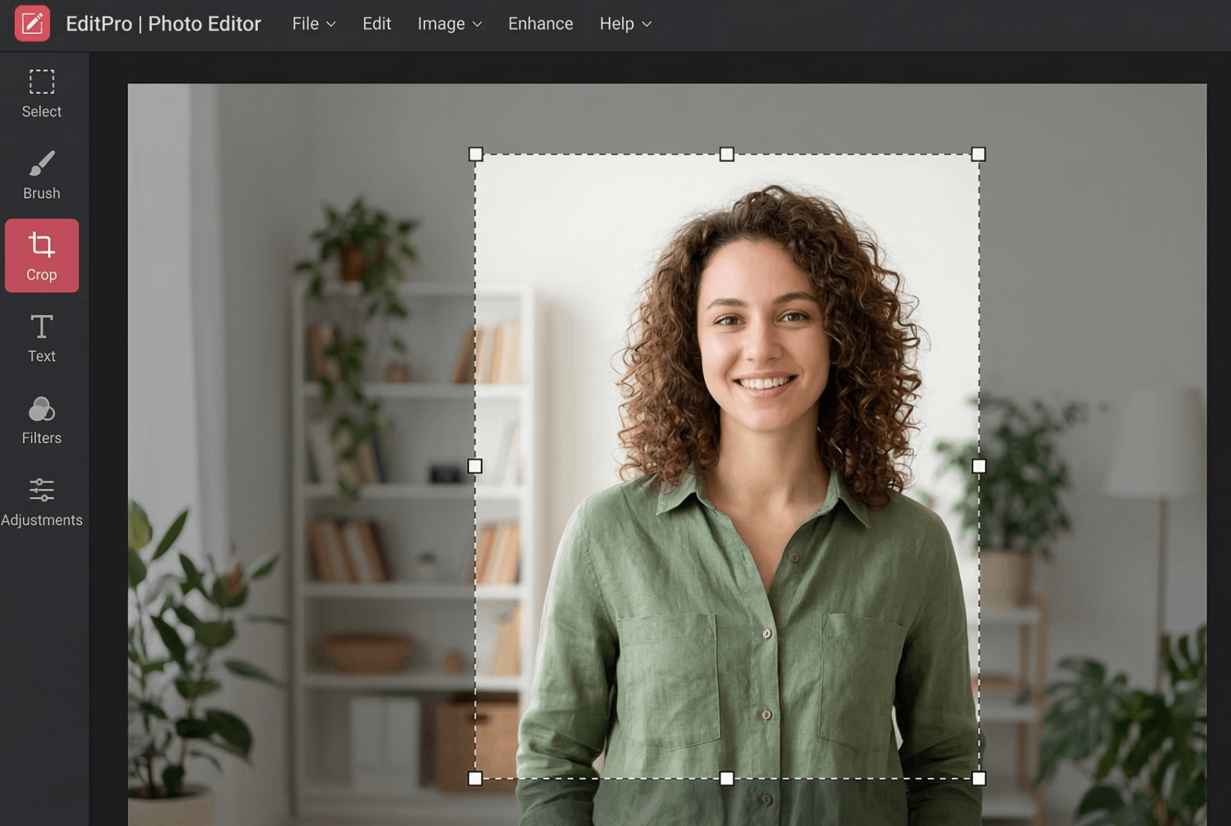Click the right-middle crop edge handle
The image size is (1231, 826).
pyautogui.click(x=978, y=466)
